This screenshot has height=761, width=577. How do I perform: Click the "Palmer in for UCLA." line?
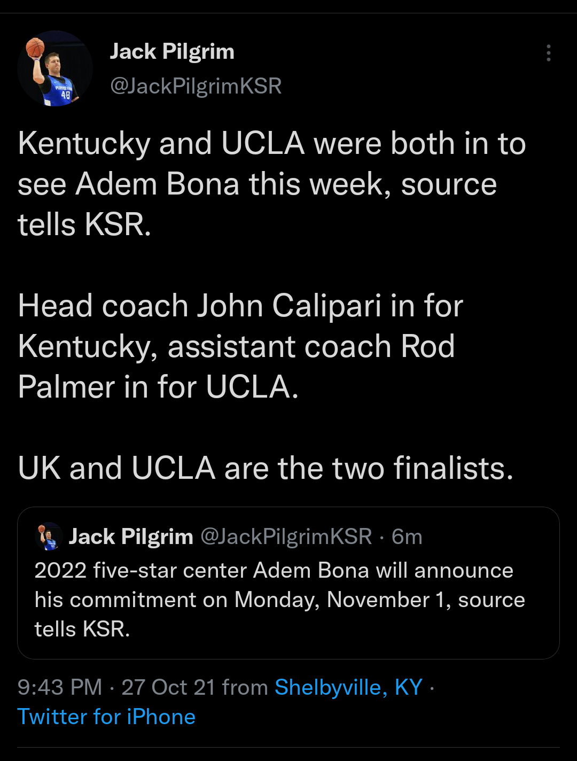158,387
